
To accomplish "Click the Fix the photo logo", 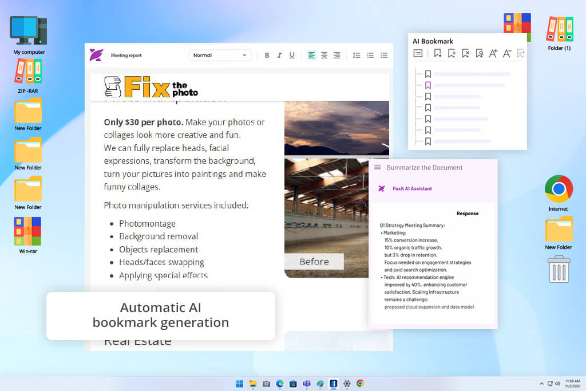I will [x=151, y=86].
